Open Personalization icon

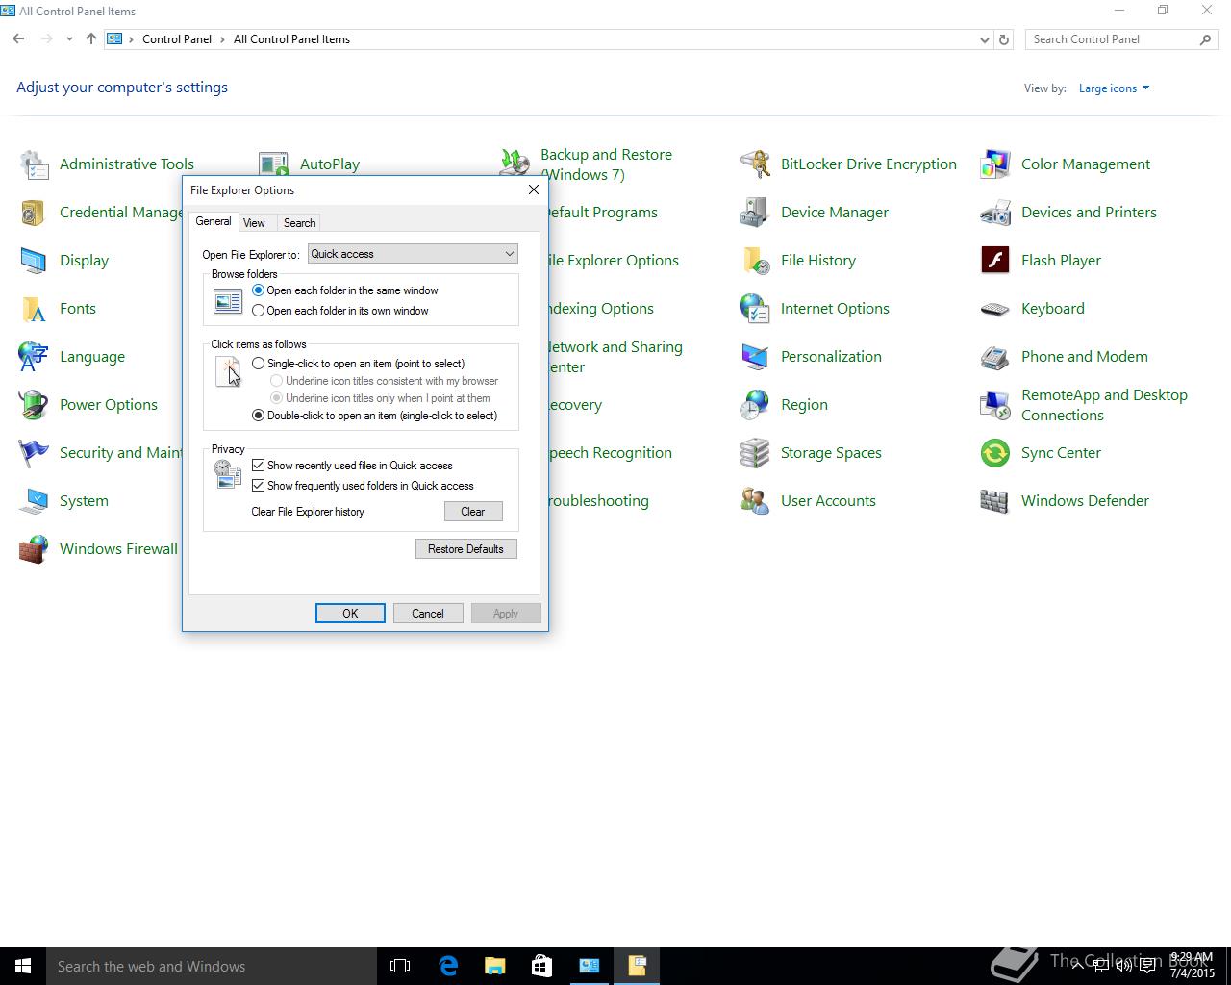[x=755, y=357]
